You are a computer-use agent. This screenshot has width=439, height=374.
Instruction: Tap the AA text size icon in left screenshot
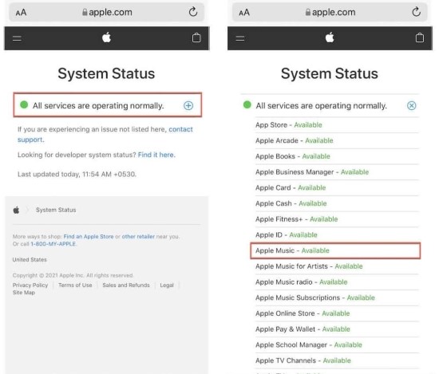click(x=21, y=12)
